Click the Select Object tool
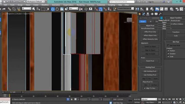Image resolution: width=185 pixels, height=104 pixels. tap(34, 9)
